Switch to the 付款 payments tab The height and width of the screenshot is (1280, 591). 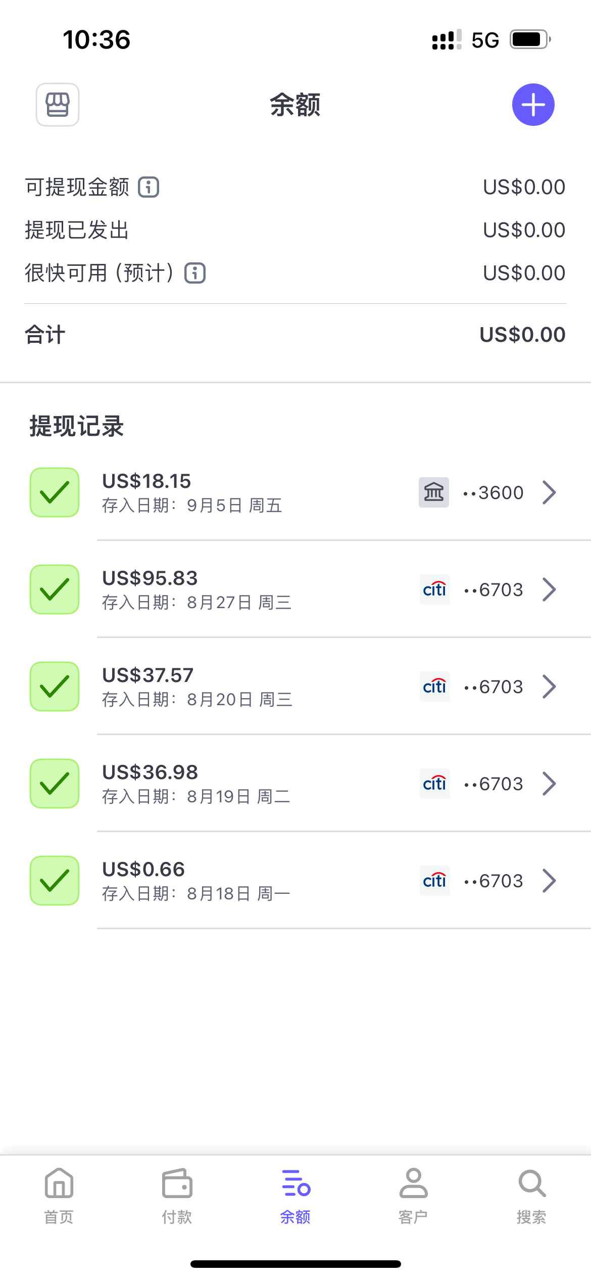pyautogui.click(x=177, y=1196)
